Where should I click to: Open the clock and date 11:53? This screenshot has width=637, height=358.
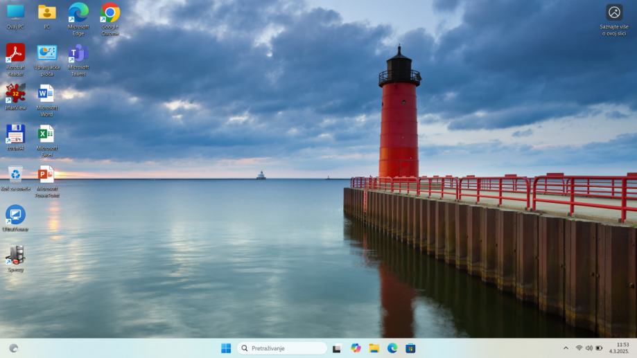pyautogui.click(x=620, y=348)
